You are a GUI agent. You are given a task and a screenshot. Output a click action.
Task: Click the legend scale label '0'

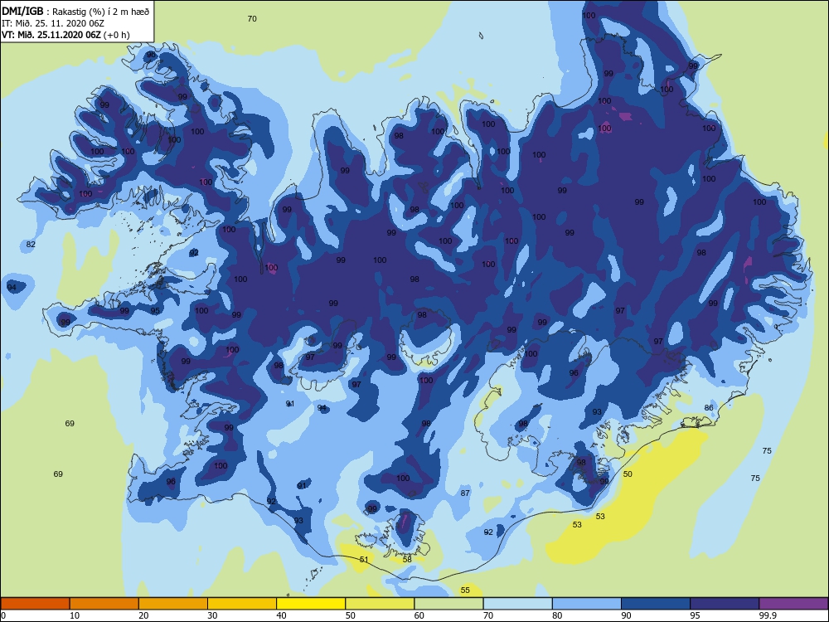click(3, 615)
